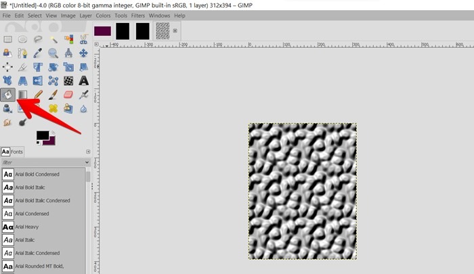Open the Image menu
The width and height of the screenshot is (474, 274).
68,16
